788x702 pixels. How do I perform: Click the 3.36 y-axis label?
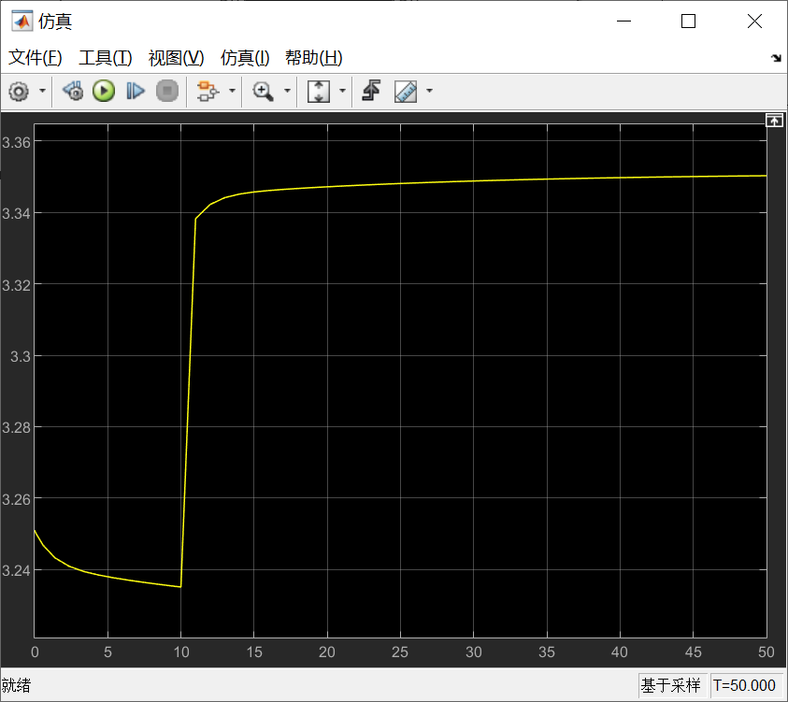(x=17, y=143)
